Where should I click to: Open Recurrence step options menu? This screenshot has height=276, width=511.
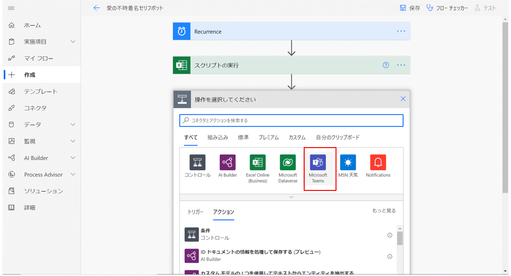coord(401,31)
